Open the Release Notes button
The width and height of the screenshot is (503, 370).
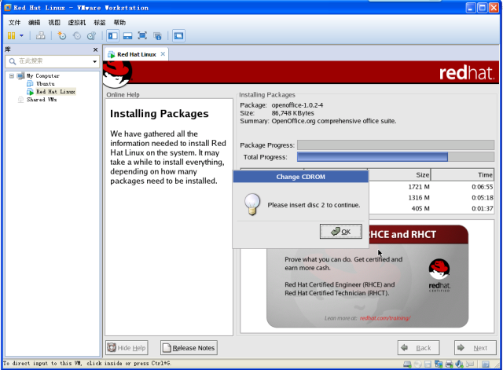[x=189, y=348]
